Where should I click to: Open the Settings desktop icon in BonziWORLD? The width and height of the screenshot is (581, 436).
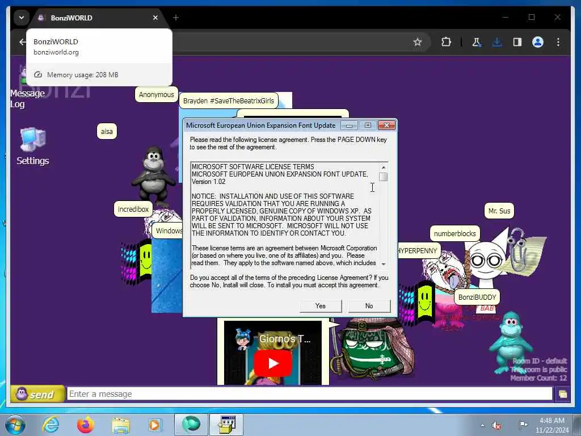pos(32,146)
